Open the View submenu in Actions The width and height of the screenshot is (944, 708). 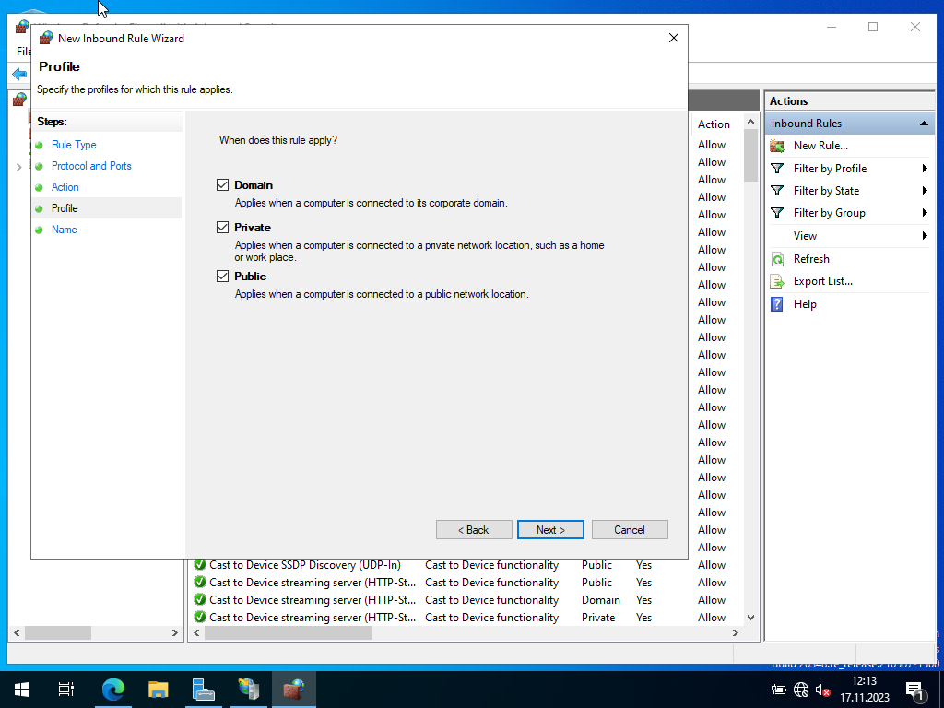click(x=805, y=236)
